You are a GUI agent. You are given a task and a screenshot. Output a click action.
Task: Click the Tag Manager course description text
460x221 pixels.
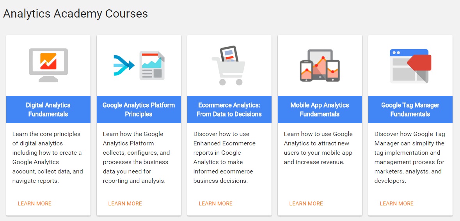(410, 157)
